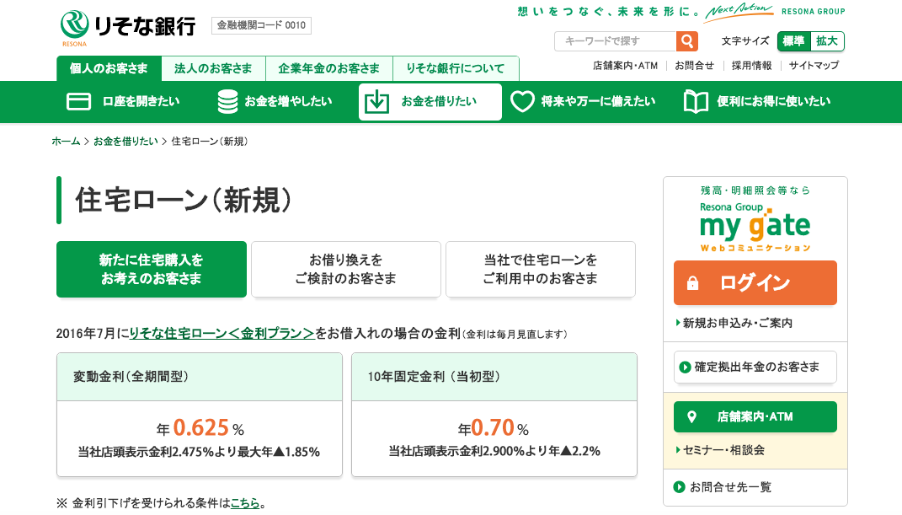Click the heart icon for 将来や万一に備えたい
This screenshot has height=515, width=902.
(522, 102)
